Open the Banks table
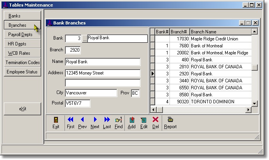Viewport: 269px width, 160px height. 22,16
